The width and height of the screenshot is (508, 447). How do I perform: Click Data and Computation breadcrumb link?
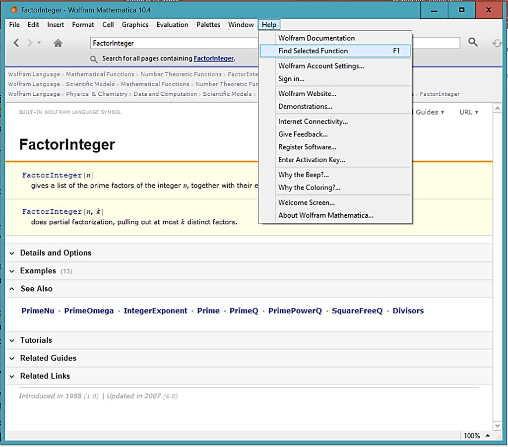coord(165,94)
